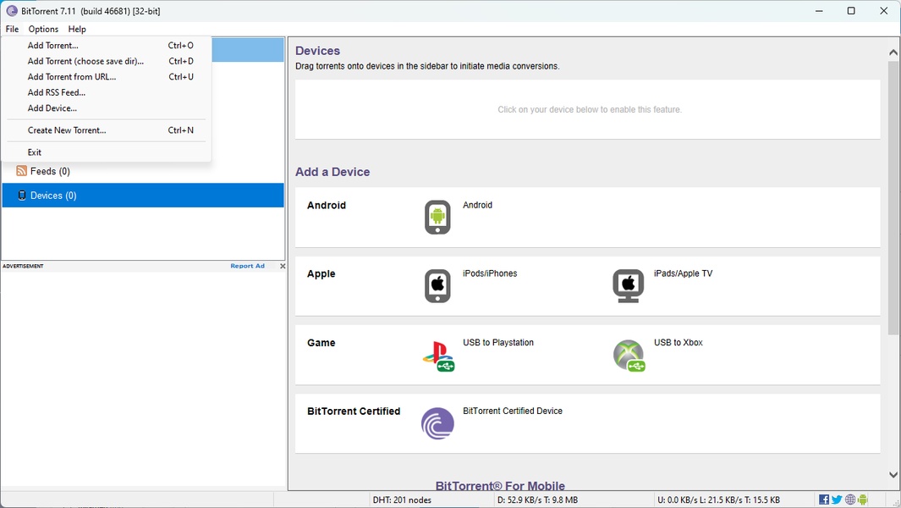This screenshot has height=508, width=901.
Task: Click the iPods/iPhones Apple icon
Action: [437, 285]
